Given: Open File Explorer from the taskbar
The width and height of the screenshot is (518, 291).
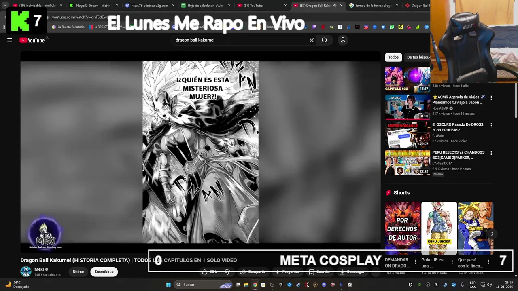Looking at the screenshot, I should coord(246,285).
